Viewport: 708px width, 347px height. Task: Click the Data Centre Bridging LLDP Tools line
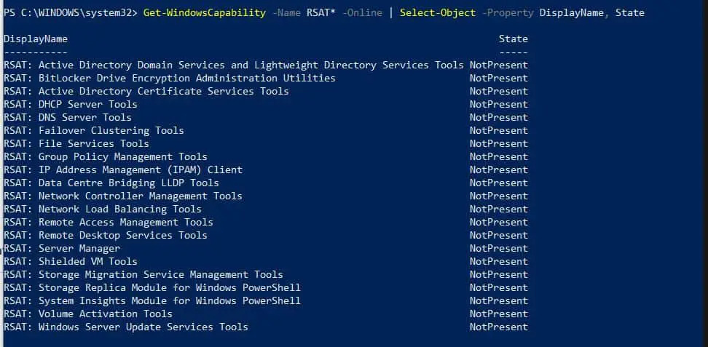point(111,183)
